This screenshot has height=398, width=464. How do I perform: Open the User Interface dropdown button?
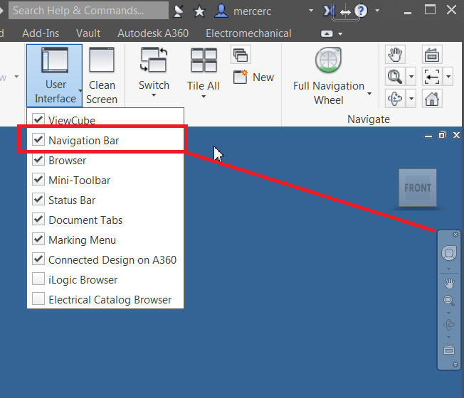point(55,75)
